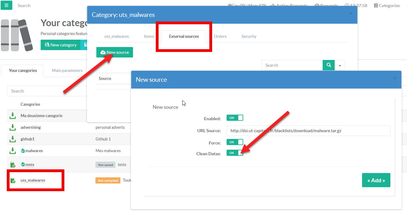The height and width of the screenshot is (217, 407).
Task: Click the hamburger menu icon
Action: coord(6,5)
